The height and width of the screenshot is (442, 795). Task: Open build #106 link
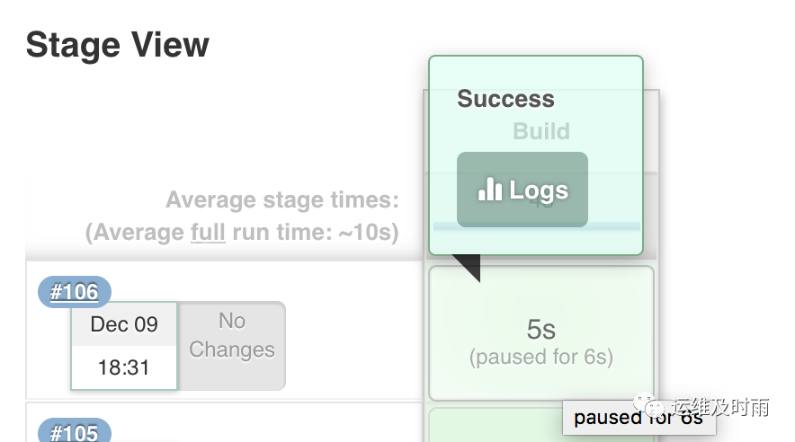click(x=75, y=292)
